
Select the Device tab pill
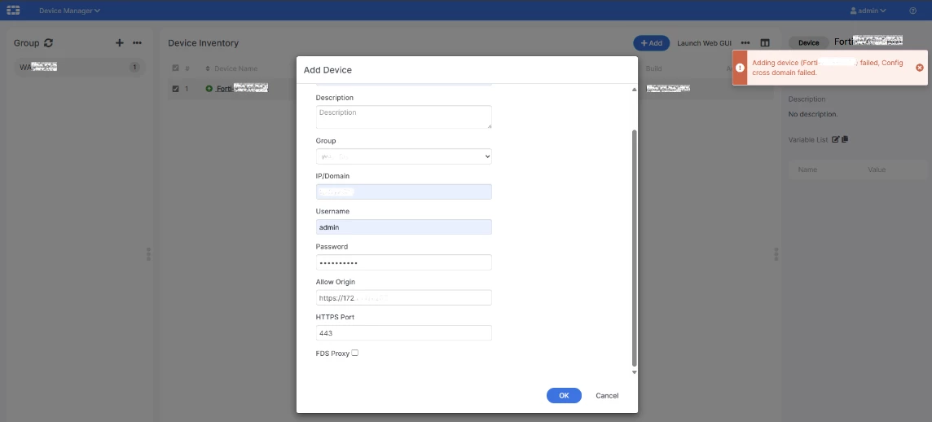pyautogui.click(x=808, y=43)
